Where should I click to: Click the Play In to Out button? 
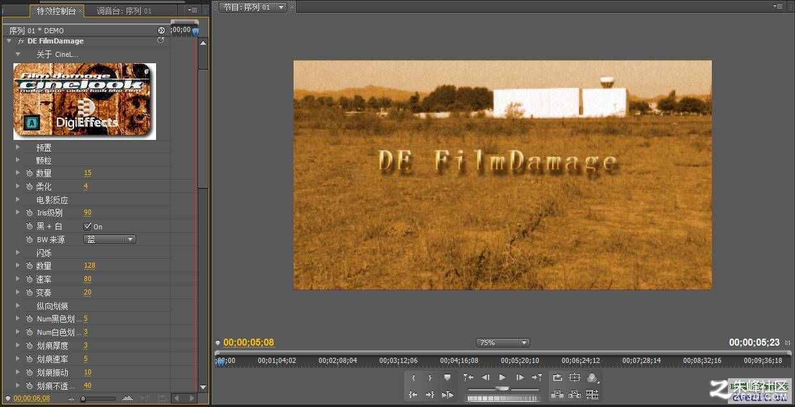[447, 395]
